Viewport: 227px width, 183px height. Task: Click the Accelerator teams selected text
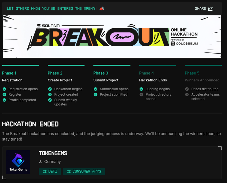click(x=205, y=97)
